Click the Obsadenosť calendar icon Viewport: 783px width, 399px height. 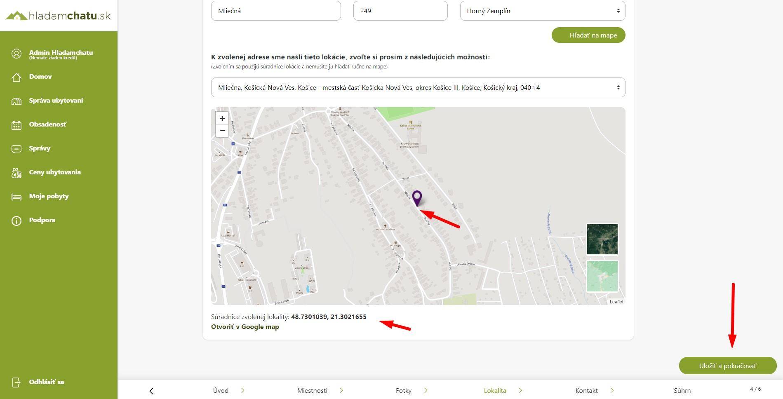[x=16, y=125]
